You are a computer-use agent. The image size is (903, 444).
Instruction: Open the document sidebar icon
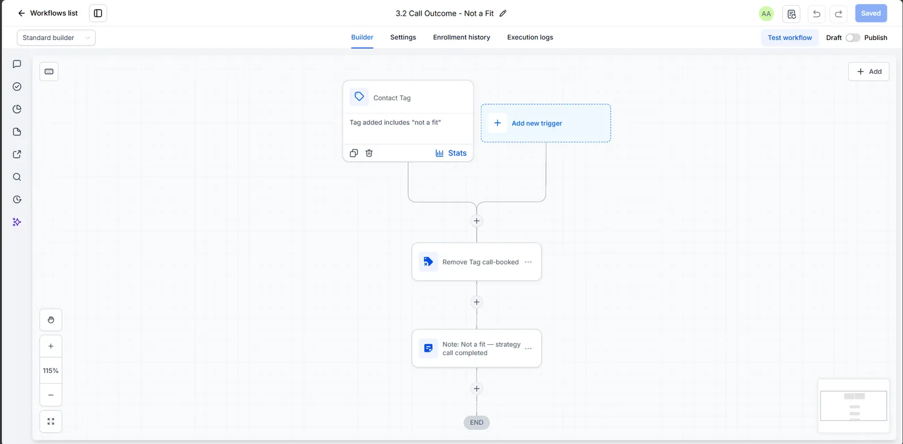tap(17, 132)
